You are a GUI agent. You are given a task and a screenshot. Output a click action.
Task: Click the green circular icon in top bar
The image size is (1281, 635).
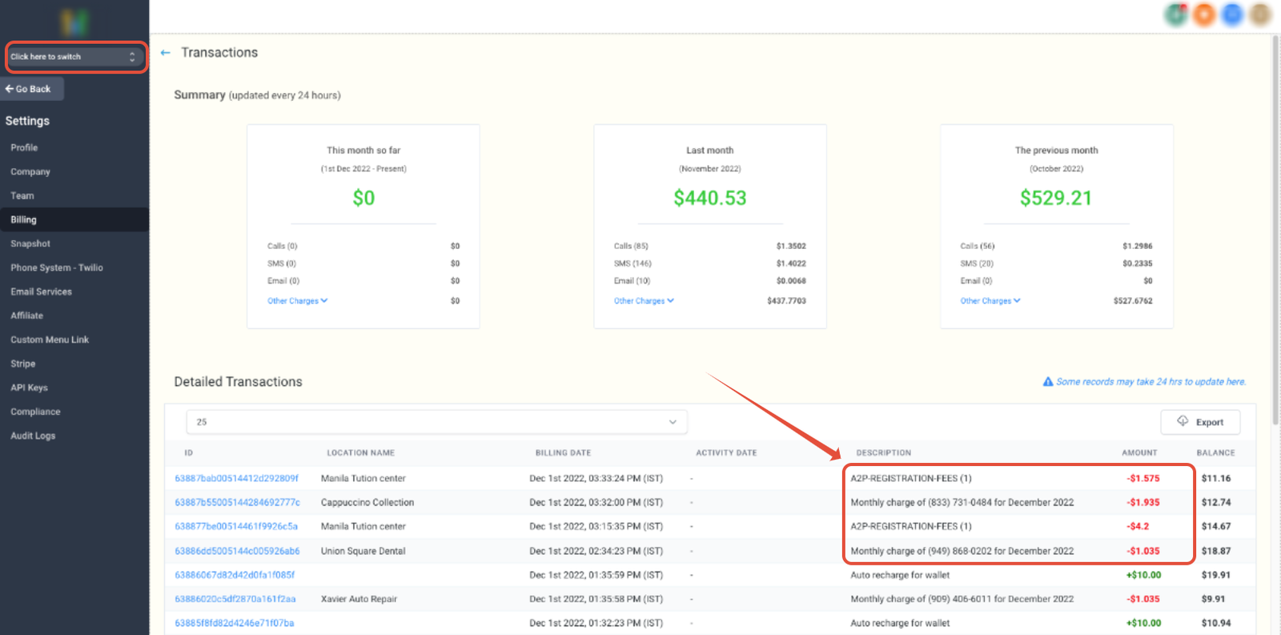[x=1176, y=14]
